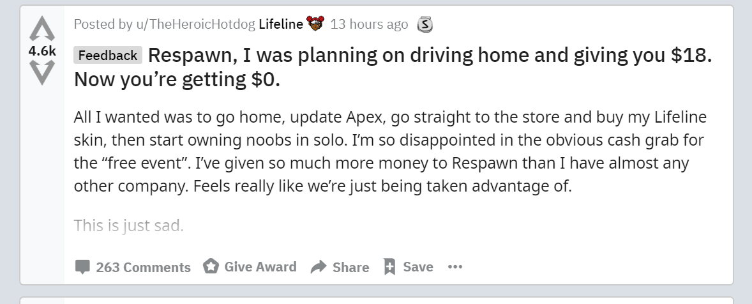The height and width of the screenshot is (304, 752).
Task: Click the Save text label
Action: click(417, 266)
